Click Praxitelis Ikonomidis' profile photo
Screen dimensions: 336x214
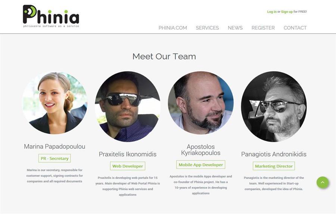pyautogui.click(x=128, y=106)
